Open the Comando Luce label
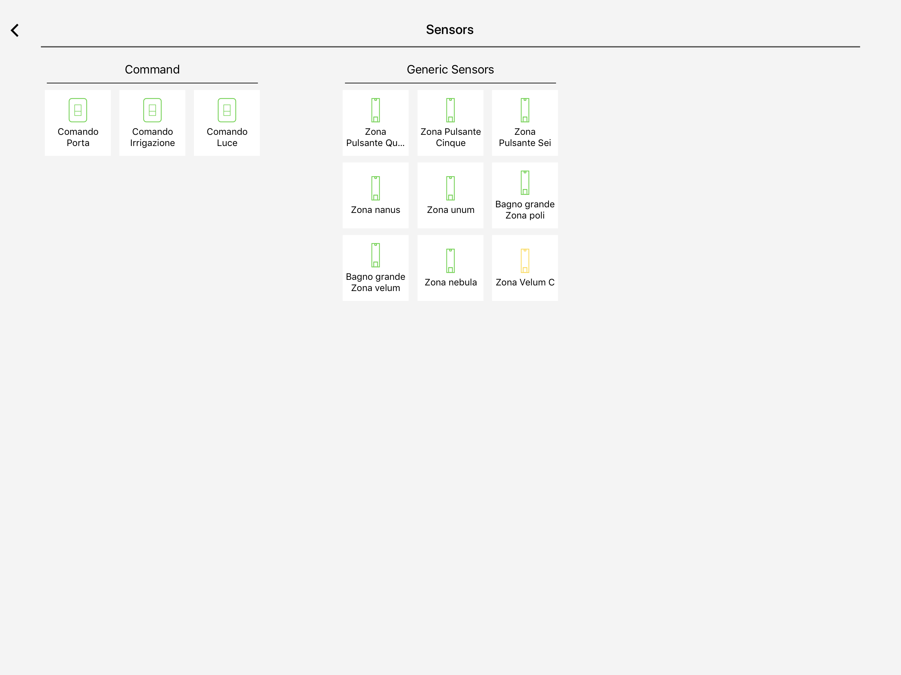 coord(227,137)
